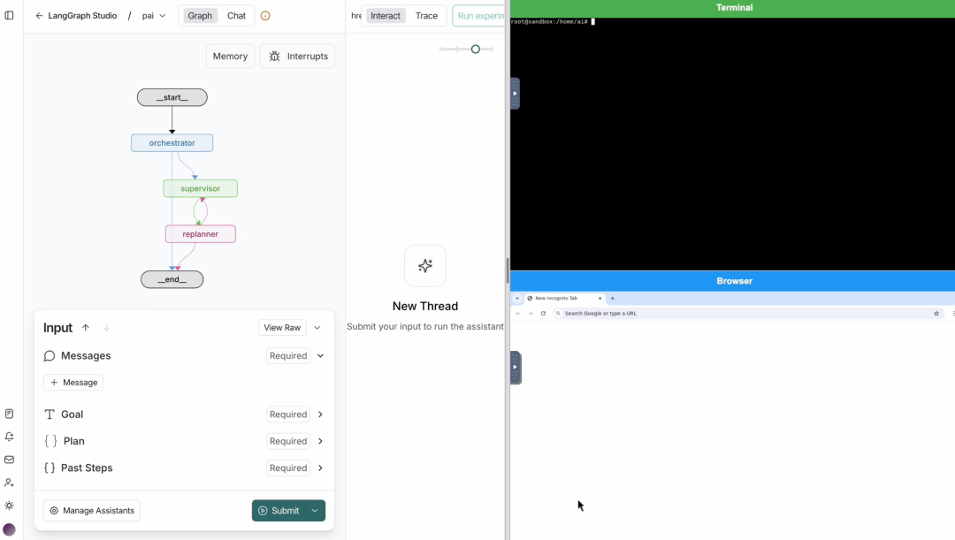Screen dimensions: 955x540
Task: Click the Submit button
Action: click(x=282, y=511)
